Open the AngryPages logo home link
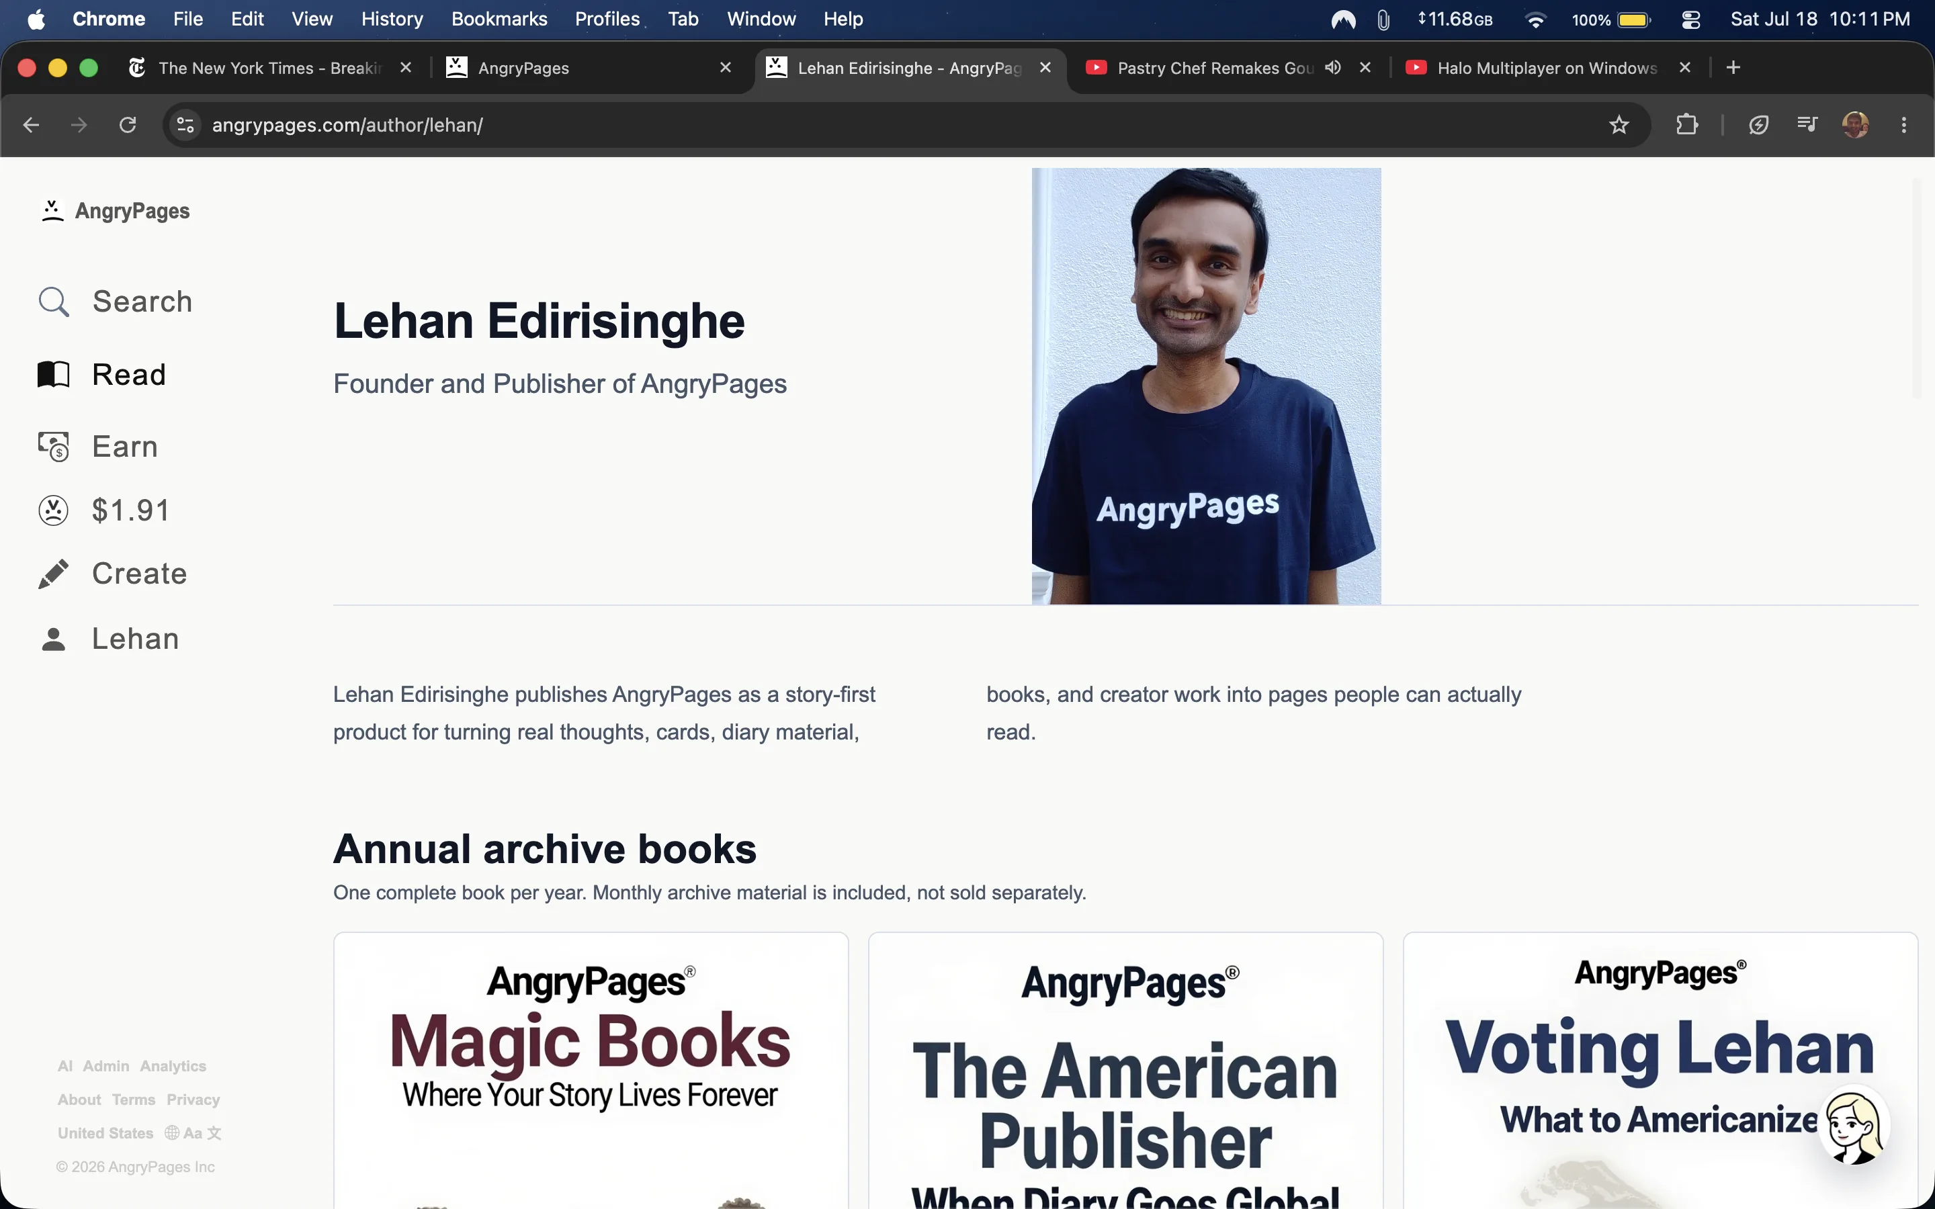Screen dimensions: 1935x1209 [115, 211]
